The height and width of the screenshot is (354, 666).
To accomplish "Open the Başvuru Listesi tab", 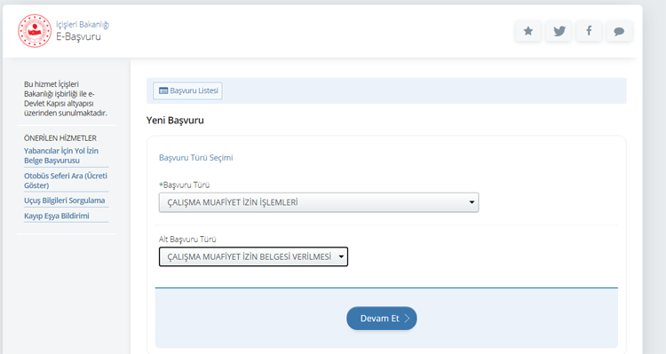I will point(187,90).
